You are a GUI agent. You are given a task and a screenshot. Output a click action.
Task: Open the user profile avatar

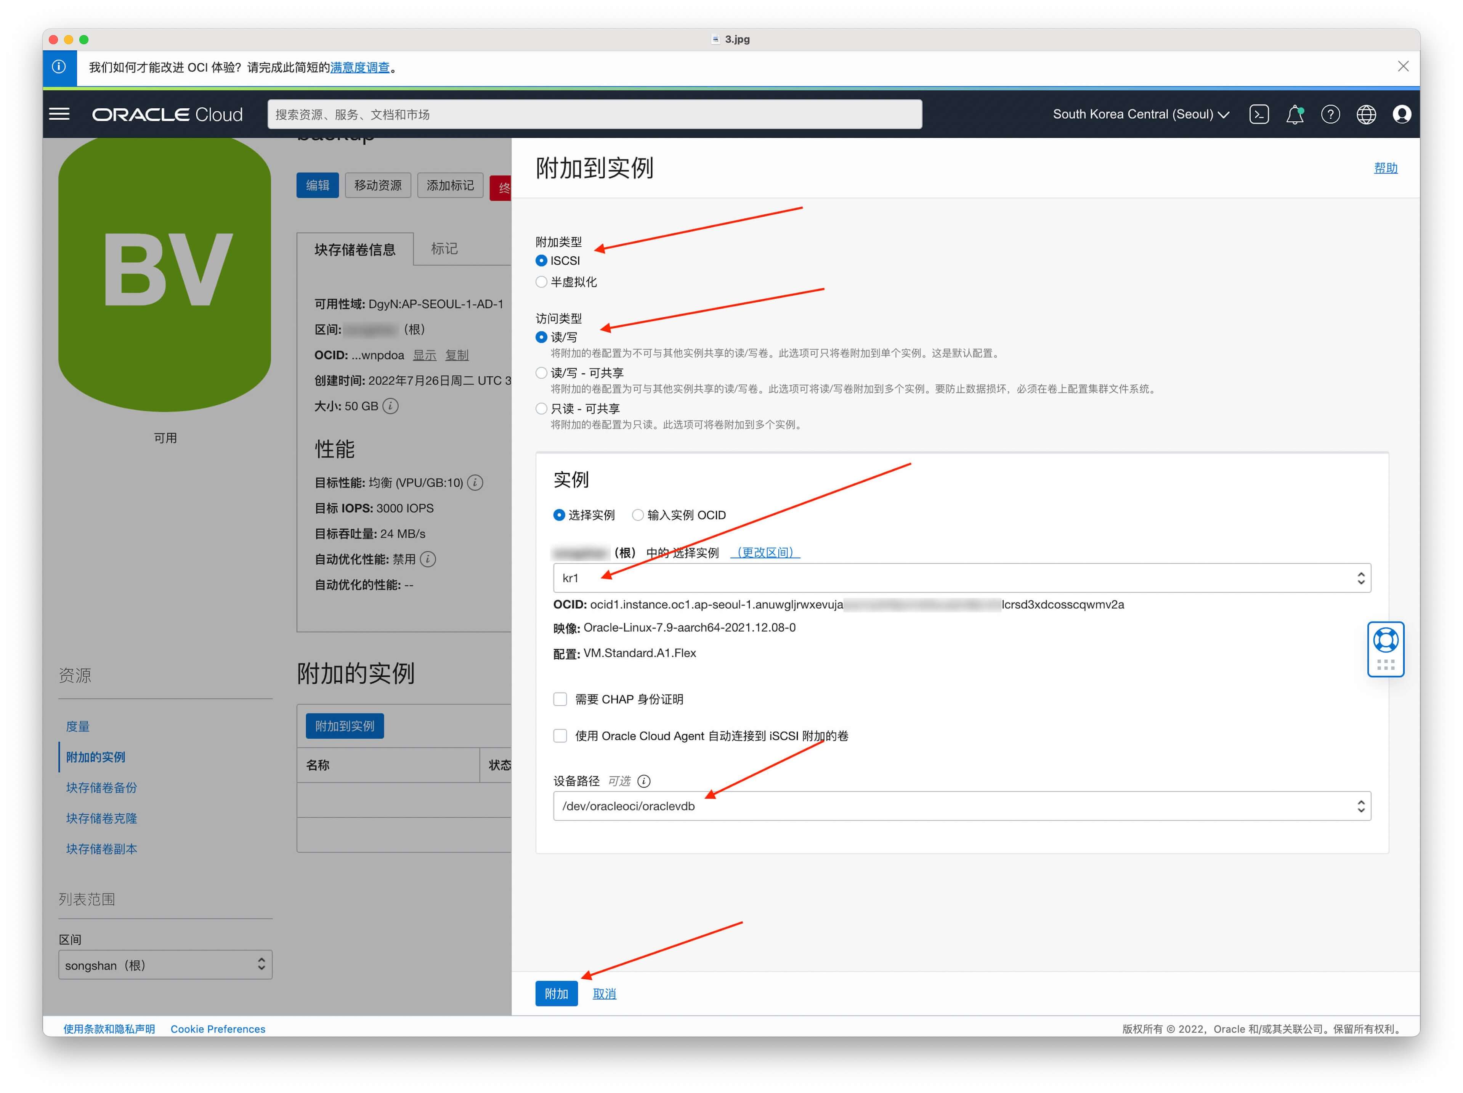(x=1402, y=114)
